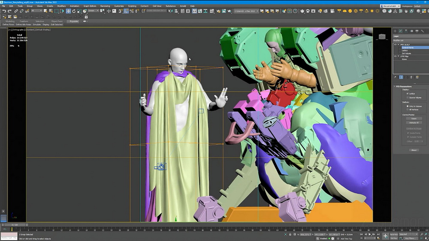Open the Hierarchy panel icon
The width and height of the screenshot is (429, 241).
[x=406, y=31]
